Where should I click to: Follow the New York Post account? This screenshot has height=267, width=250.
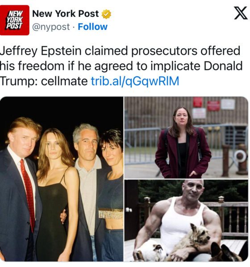[x=92, y=27]
